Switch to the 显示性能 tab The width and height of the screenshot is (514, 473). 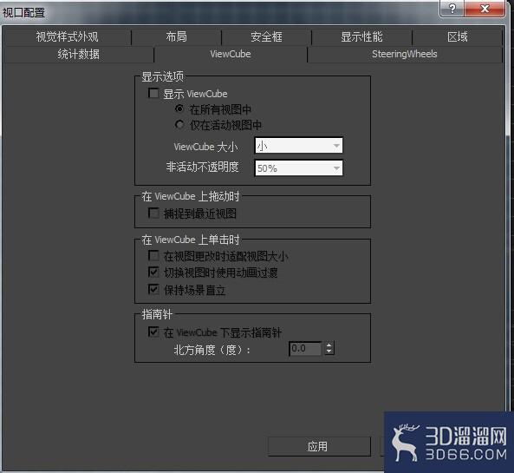pos(361,36)
